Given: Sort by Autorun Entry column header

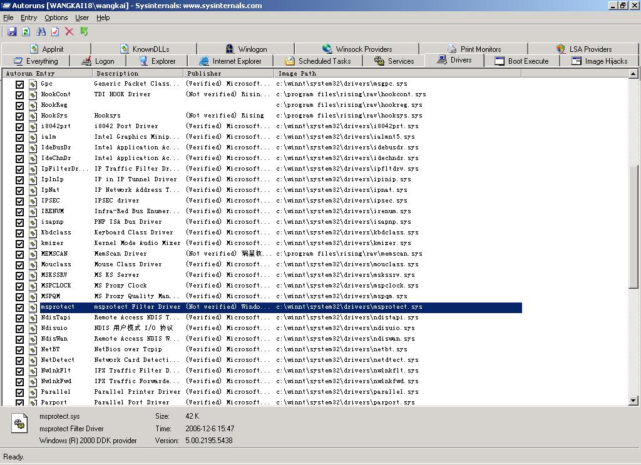Looking at the screenshot, I should coord(48,74).
